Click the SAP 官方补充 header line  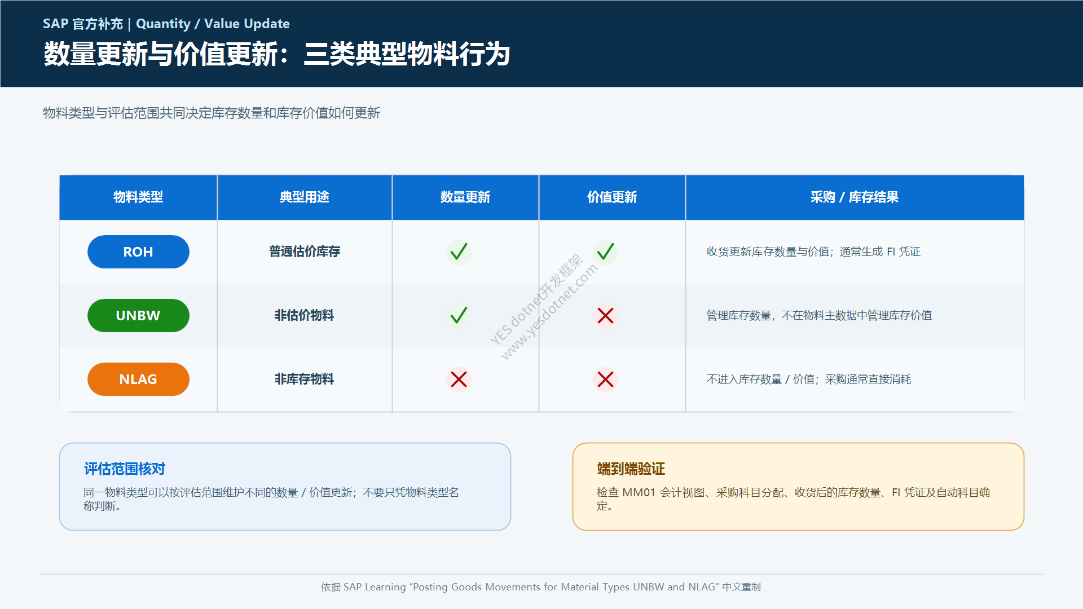point(166,24)
